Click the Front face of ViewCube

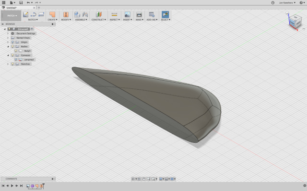pos(292,23)
